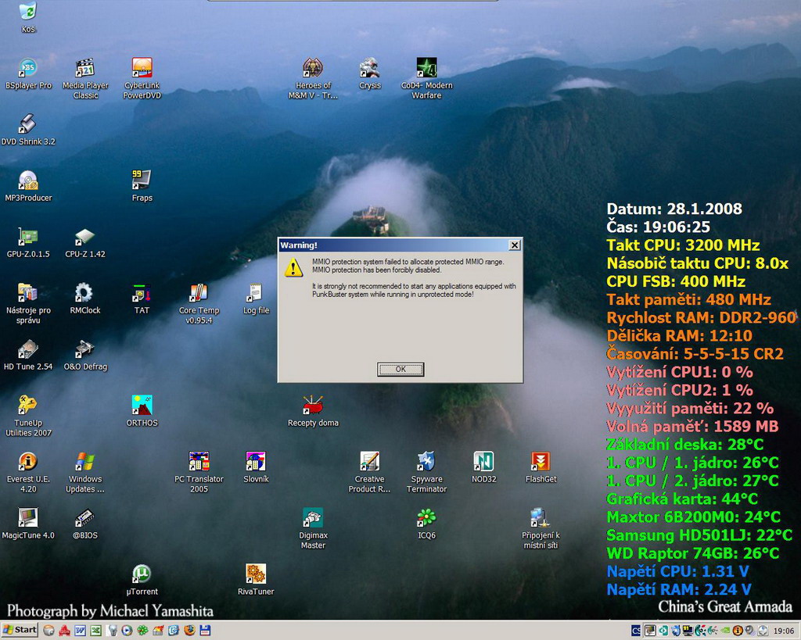The height and width of the screenshot is (640, 801).
Task: Open the ICQ6 messenger icon
Action: [x=426, y=518]
